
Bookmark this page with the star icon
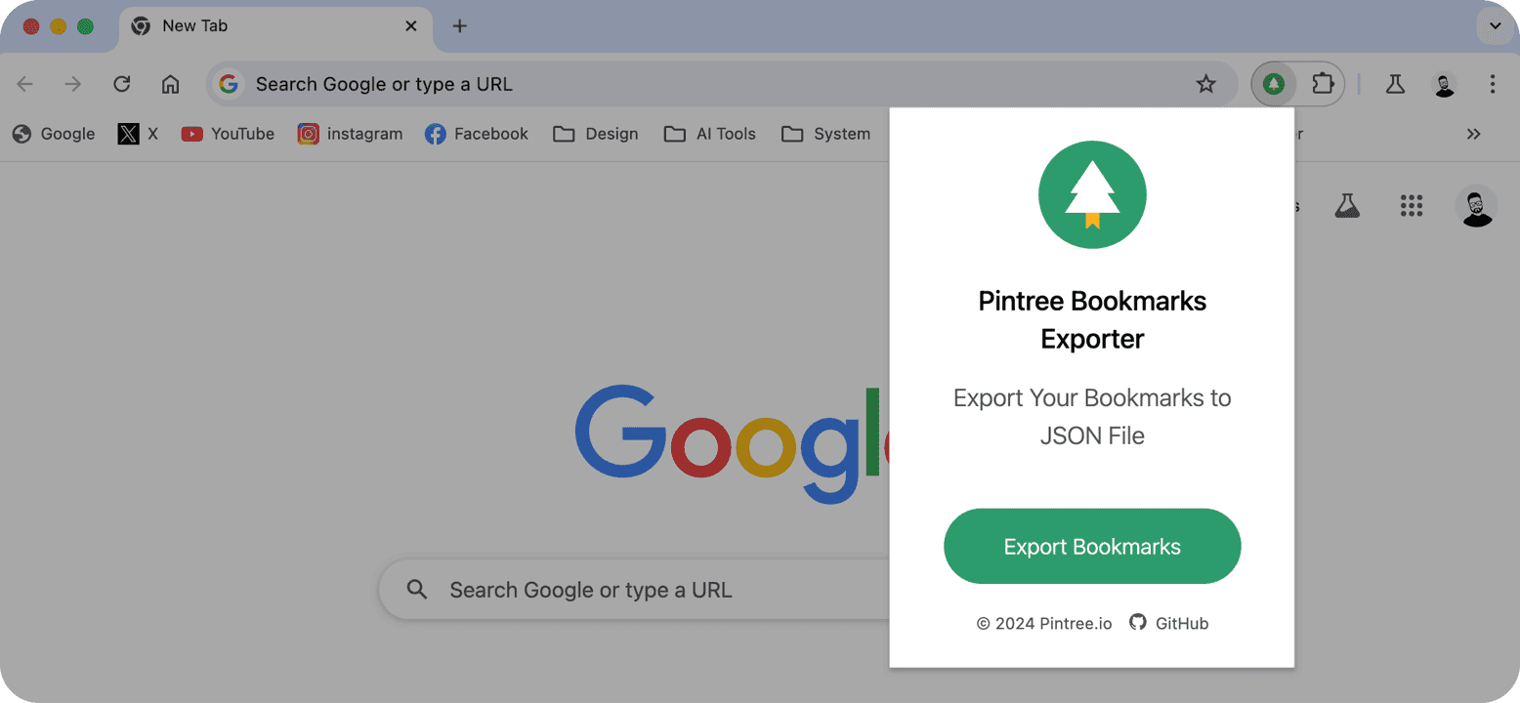coord(1206,84)
